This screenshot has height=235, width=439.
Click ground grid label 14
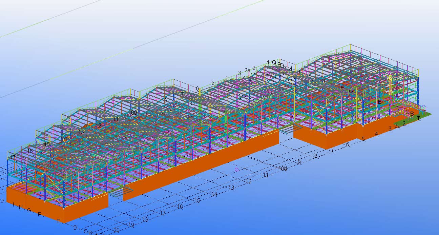click(214, 194)
